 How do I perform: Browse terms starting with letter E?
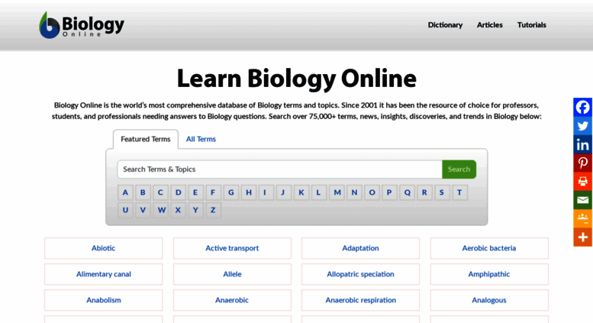(x=195, y=192)
